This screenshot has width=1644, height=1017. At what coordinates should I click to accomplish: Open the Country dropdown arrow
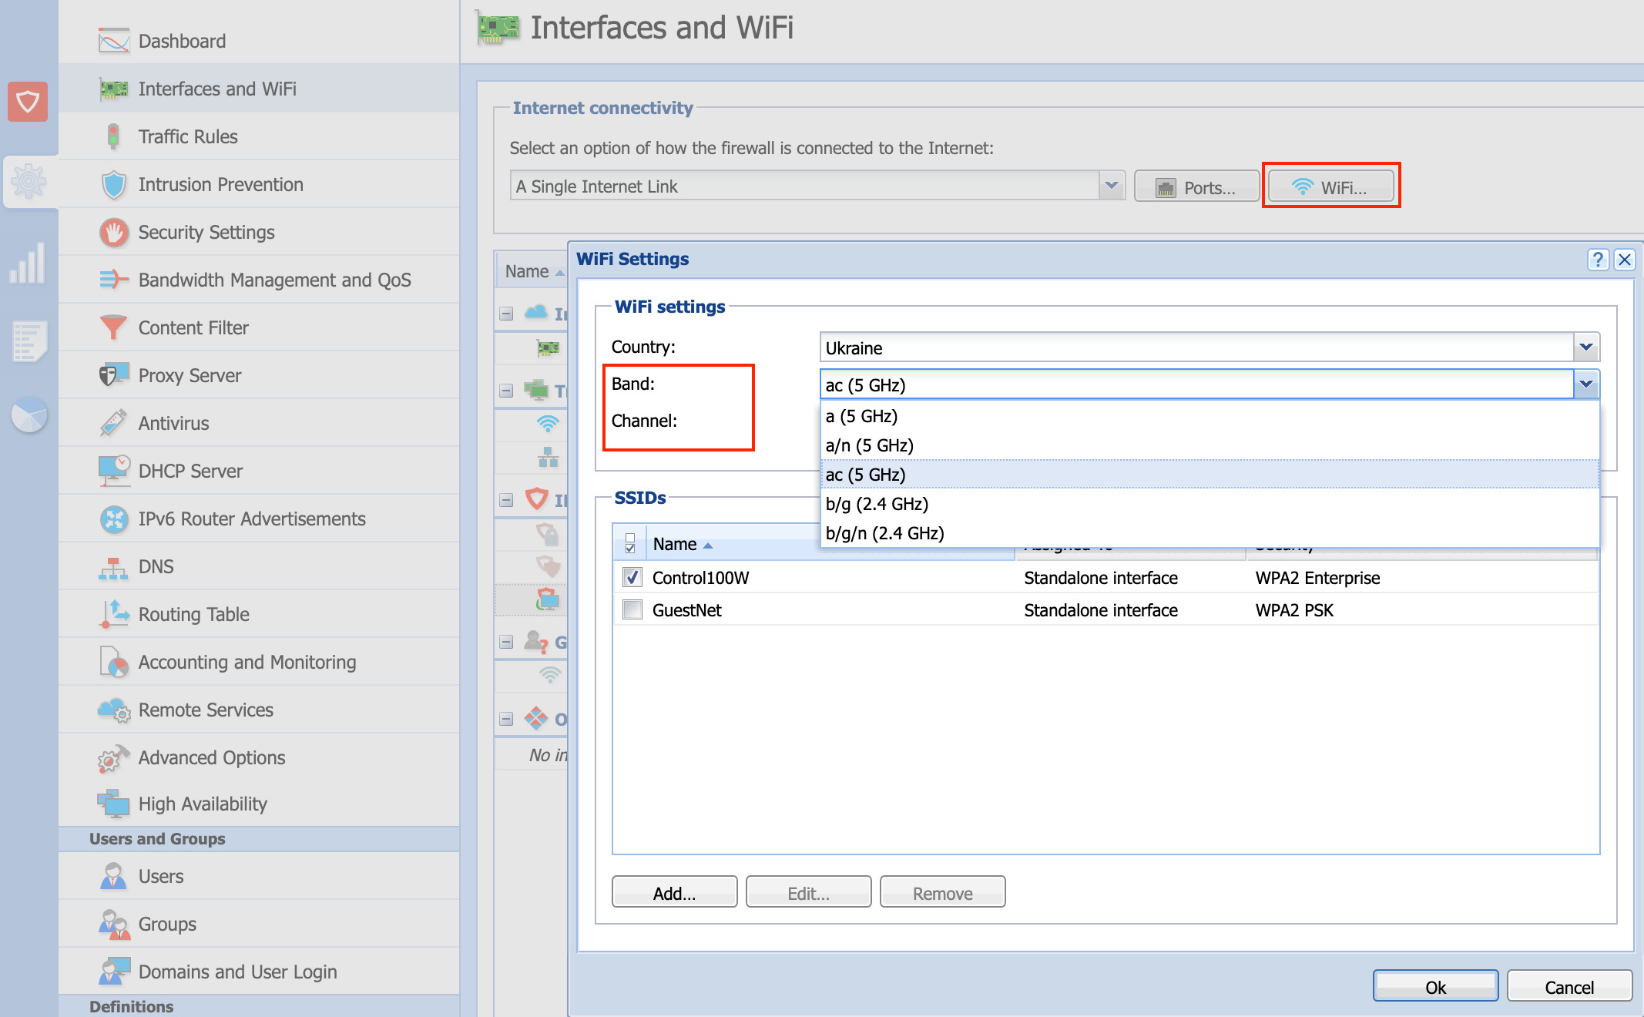pyautogui.click(x=1585, y=347)
